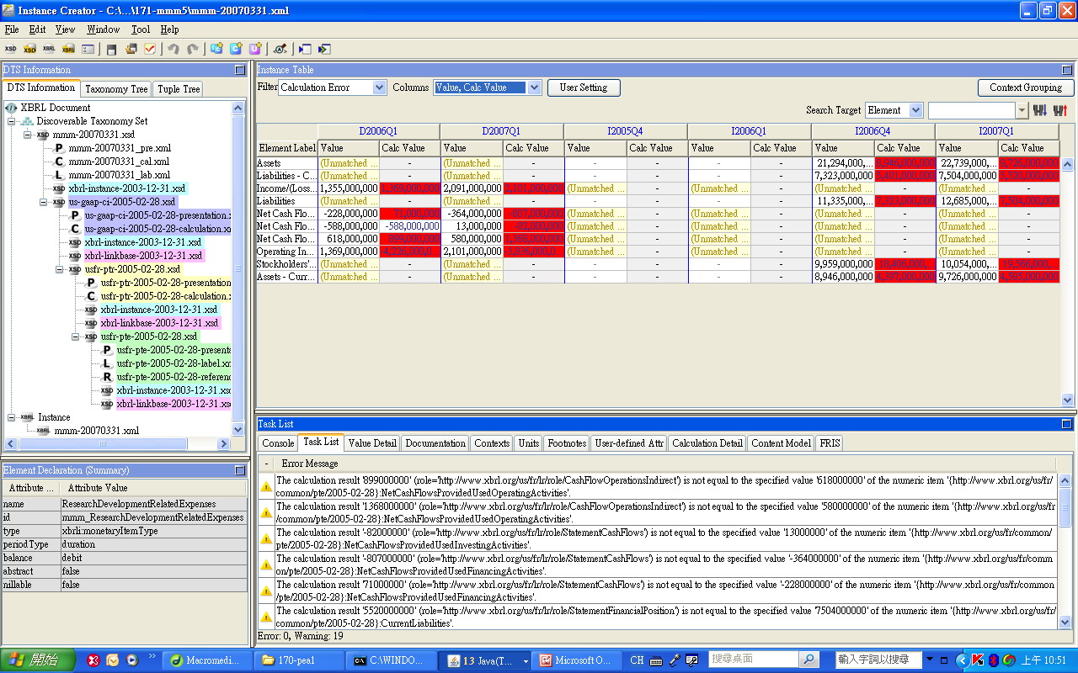1078x673 pixels.
Task: Maximize the Element Declaration panel
Action: [x=241, y=470]
